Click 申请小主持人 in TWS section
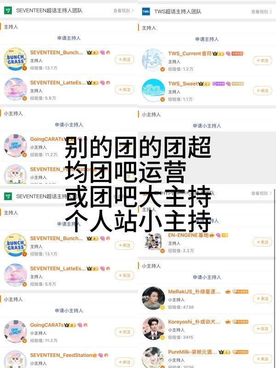The image size is (276, 368). [207, 126]
